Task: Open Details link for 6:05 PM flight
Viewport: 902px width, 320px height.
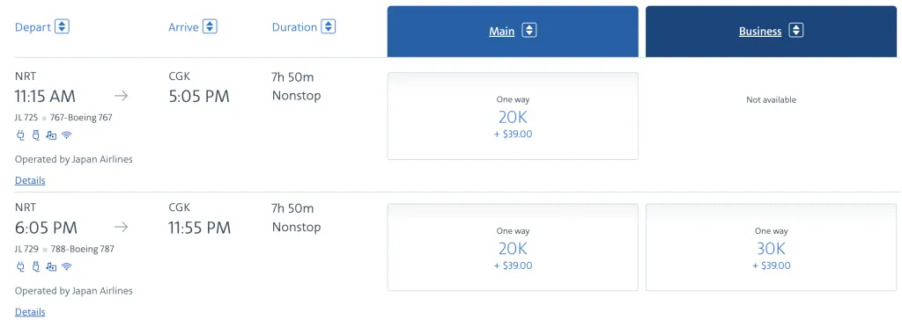Action: pyautogui.click(x=30, y=312)
